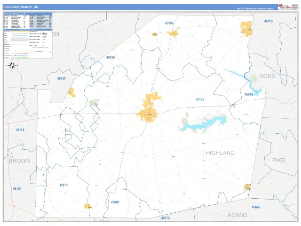Click the orange town area near ZIP 45142
This screenshot has width=301, height=226.
click(x=72, y=92)
